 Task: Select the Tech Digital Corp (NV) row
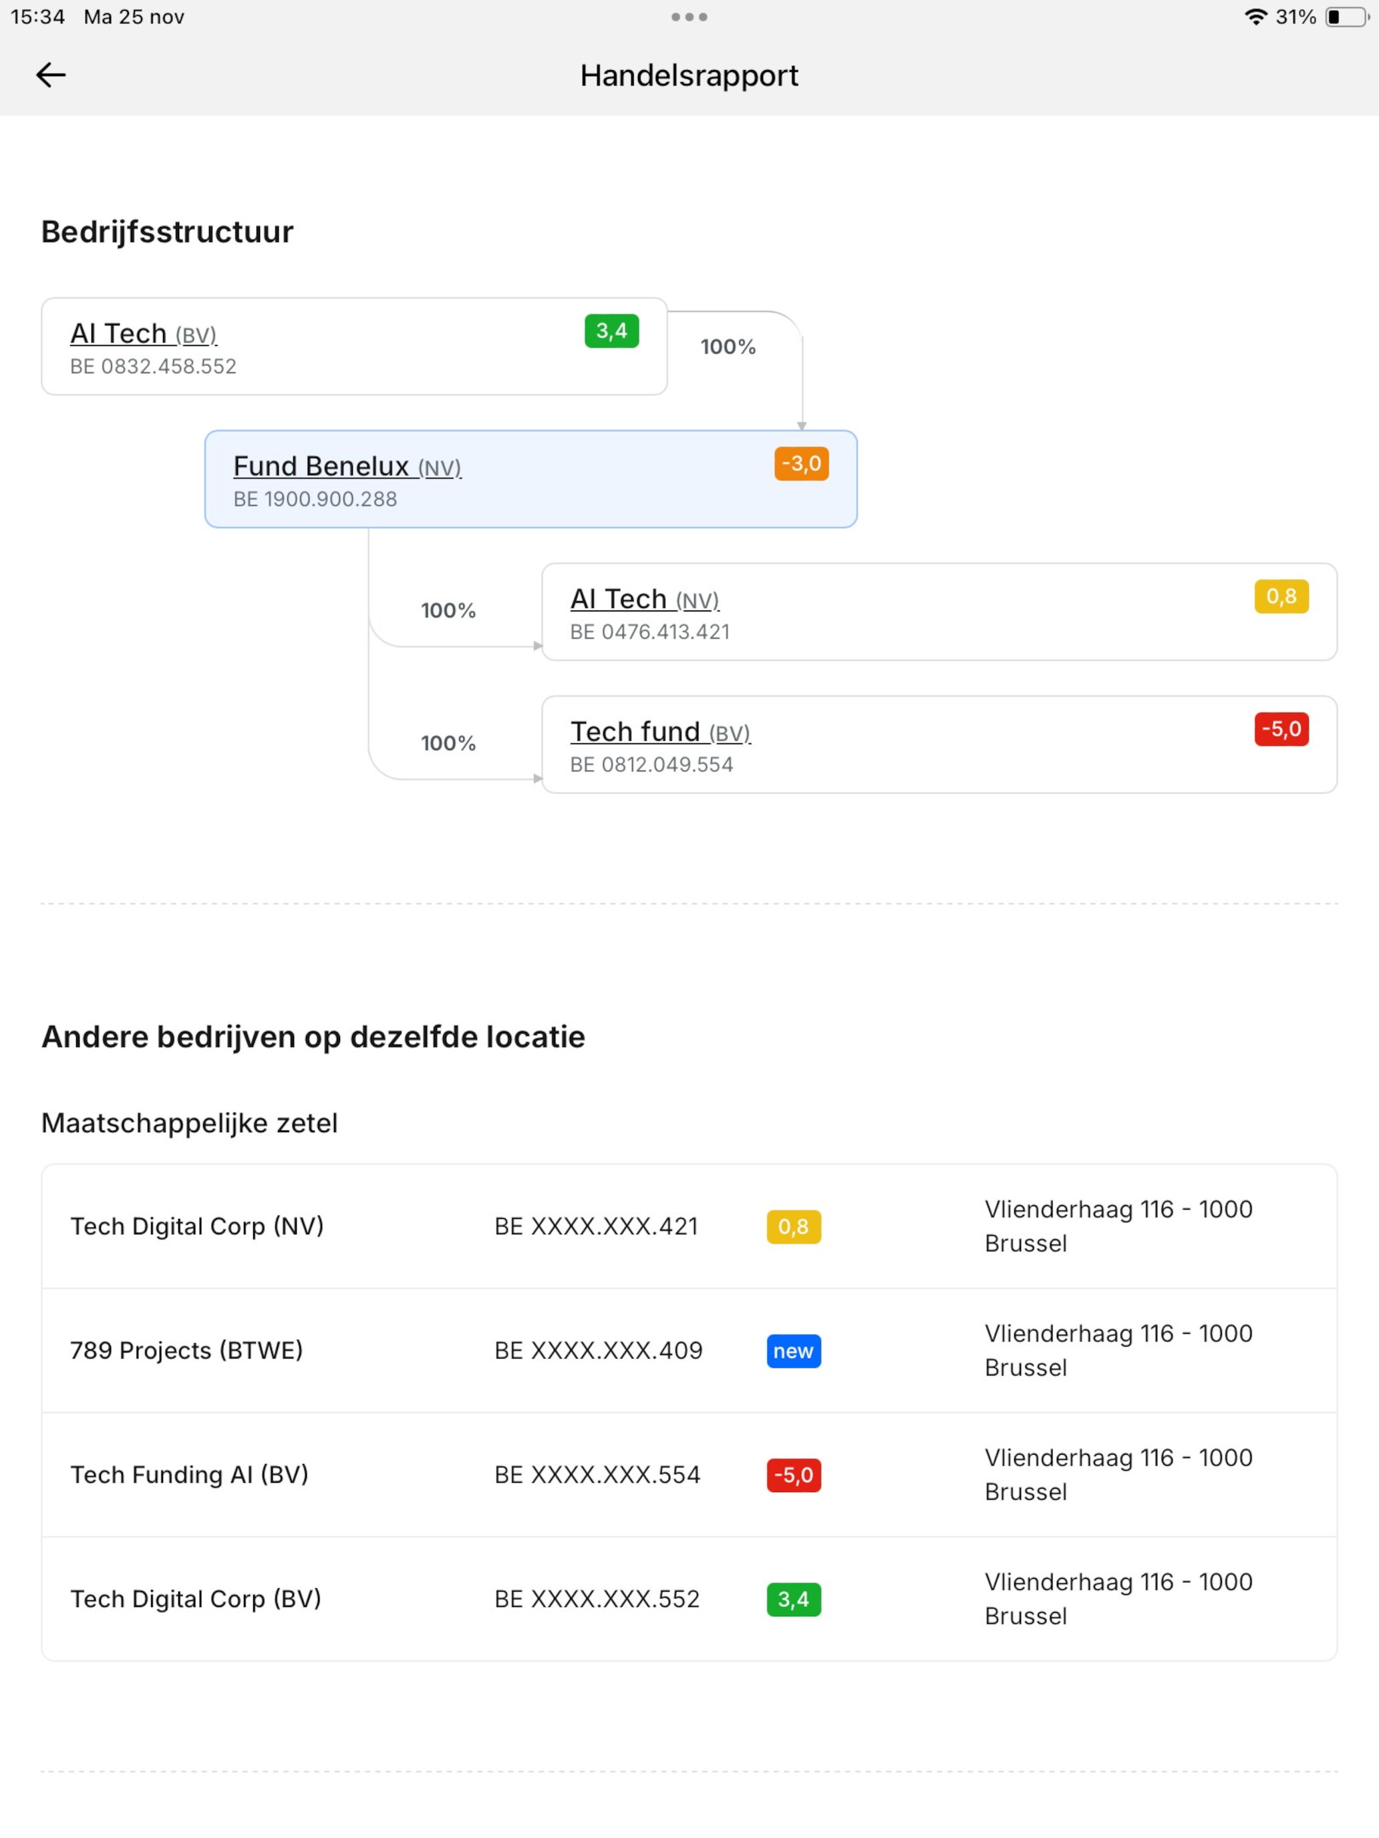[689, 1226]
